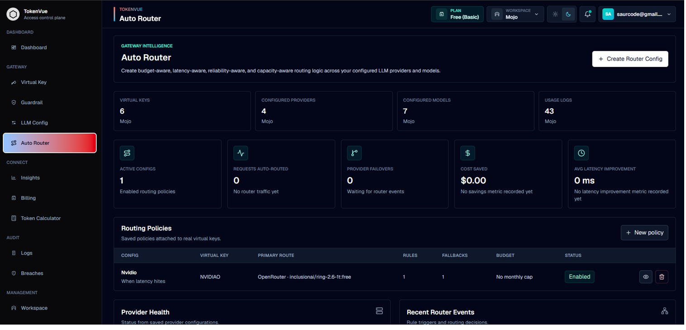
Task: Click the Logs sidebar icon
Action: (x=14, y=253)
